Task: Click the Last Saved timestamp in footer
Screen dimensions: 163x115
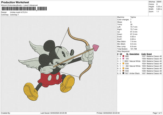Action: pyautogui.click(x=54, y=113)
